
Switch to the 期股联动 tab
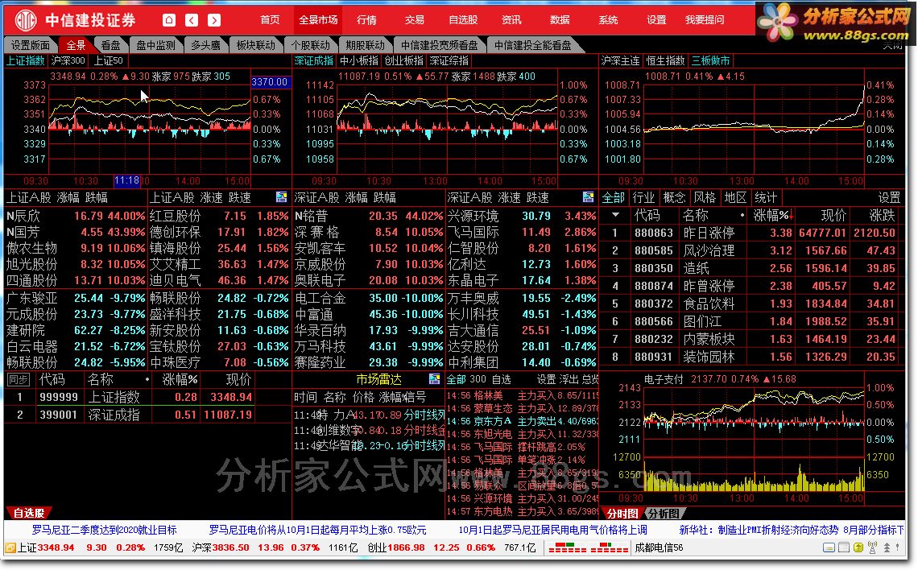click(x=366, y=45)
